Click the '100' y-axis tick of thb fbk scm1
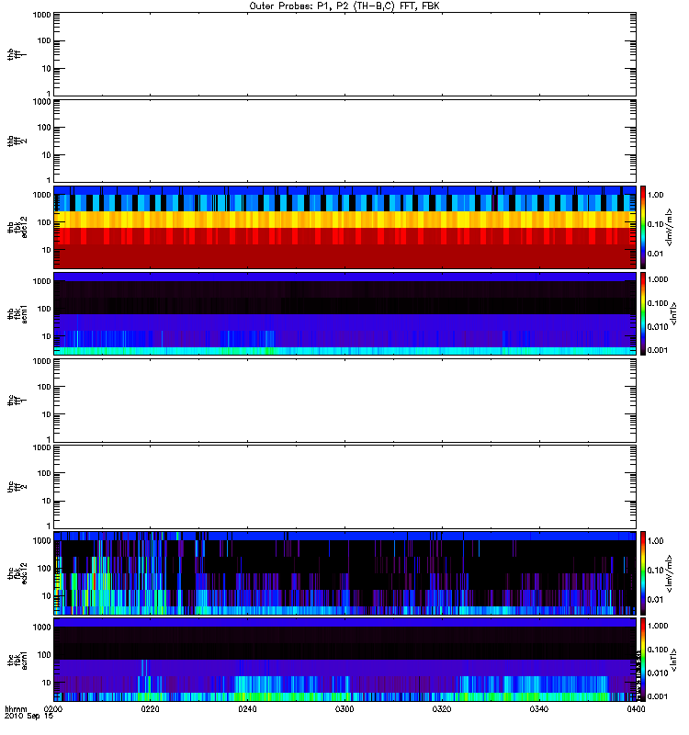This screenshot has height=735, width=689. pos(44,309)
